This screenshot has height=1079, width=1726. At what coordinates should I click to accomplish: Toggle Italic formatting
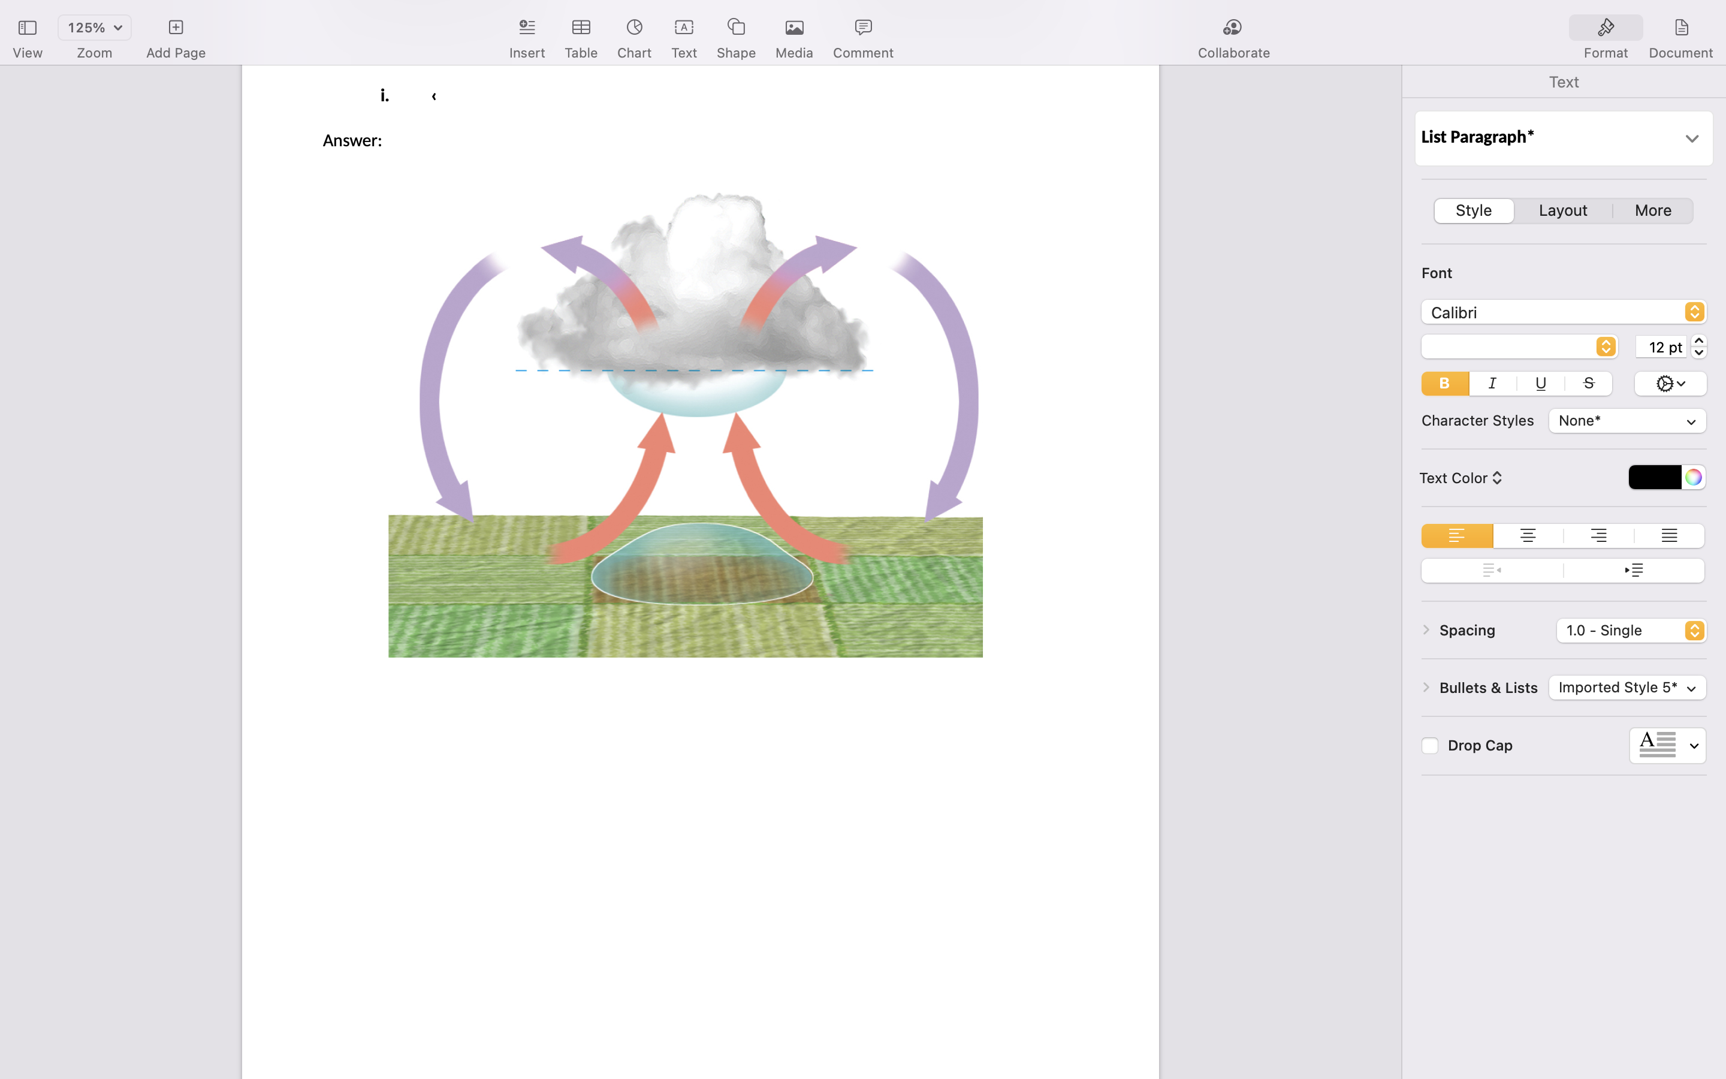point(1493,384)
